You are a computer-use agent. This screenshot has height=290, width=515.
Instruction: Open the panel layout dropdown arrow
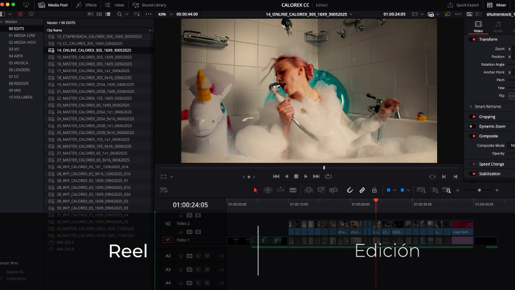[x=10, y=14]
